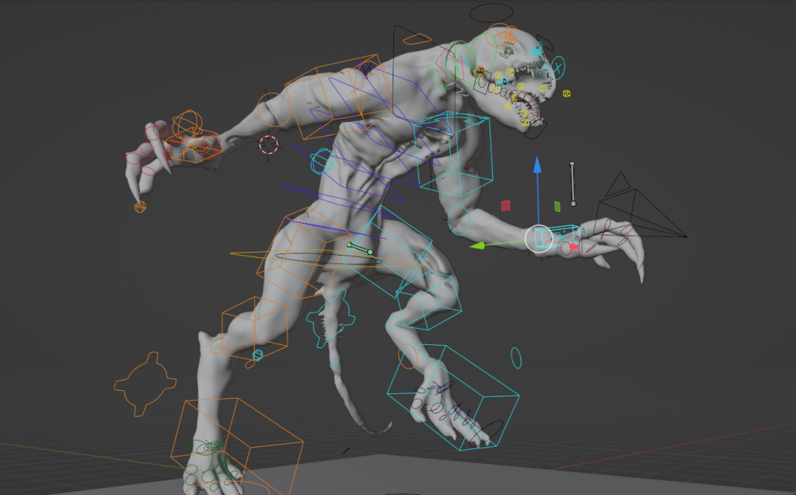Image resolution: width=796 pixels, height=495 pixels.
Task: Select the orange circle control on the shoulder joint
Action: (x=274, y=110)
